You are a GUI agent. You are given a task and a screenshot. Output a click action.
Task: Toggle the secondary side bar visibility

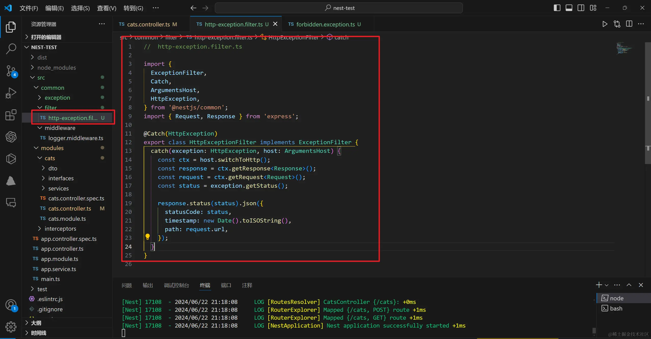click(581, 8)
